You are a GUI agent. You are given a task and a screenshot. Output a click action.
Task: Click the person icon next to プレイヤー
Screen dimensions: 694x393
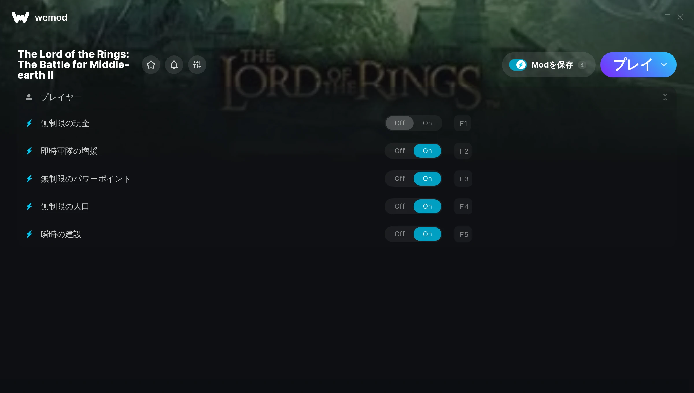pyautogui.click(x=29, y=97)
